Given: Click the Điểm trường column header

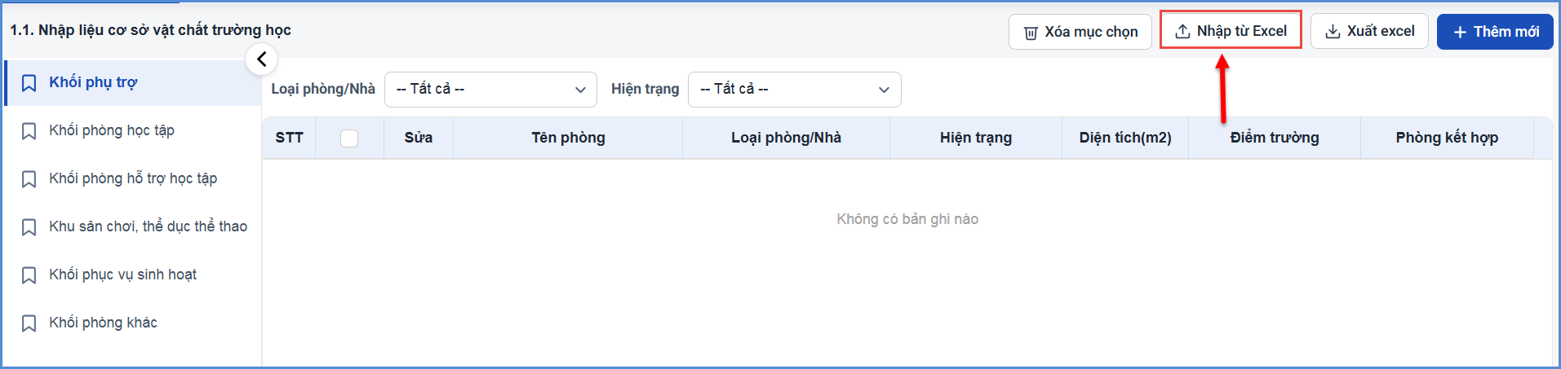Looking at the screenshot, I should point(1275,138).
